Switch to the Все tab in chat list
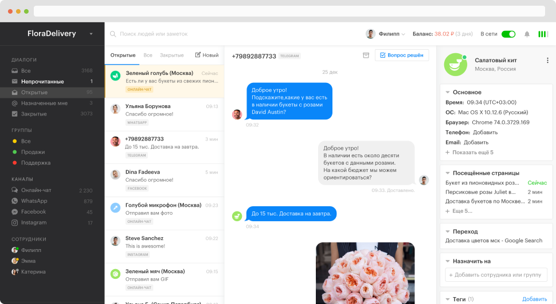 pyautogui.click(x=148, y=55)
